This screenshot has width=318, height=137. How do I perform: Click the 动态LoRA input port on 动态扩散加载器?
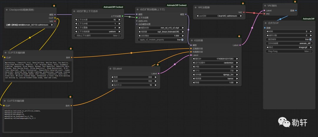pos(137,21)
